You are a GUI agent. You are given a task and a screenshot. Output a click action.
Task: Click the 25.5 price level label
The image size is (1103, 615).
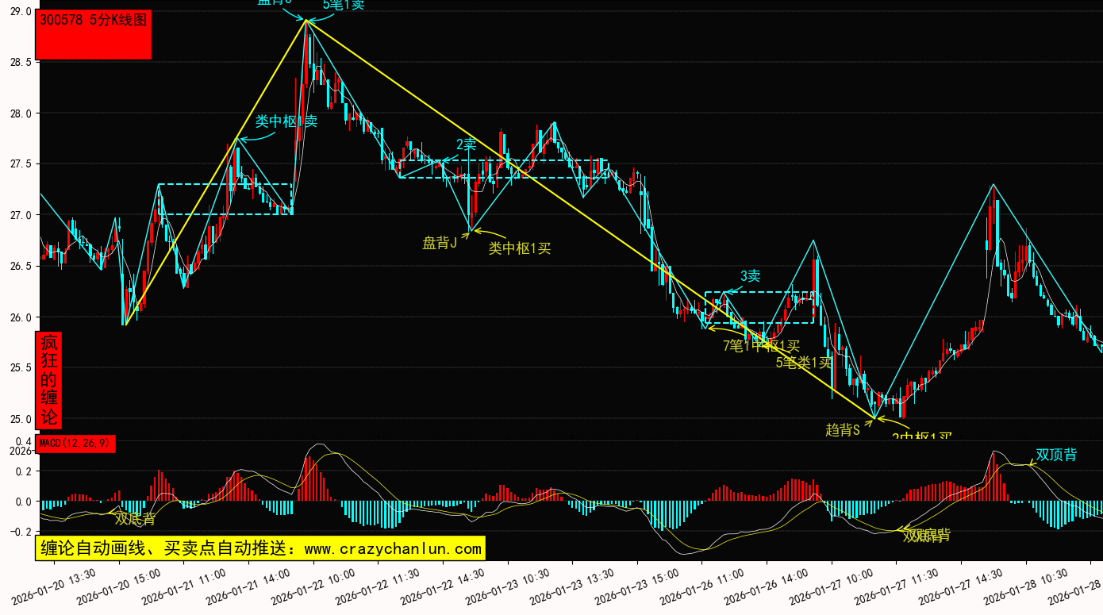20,368
